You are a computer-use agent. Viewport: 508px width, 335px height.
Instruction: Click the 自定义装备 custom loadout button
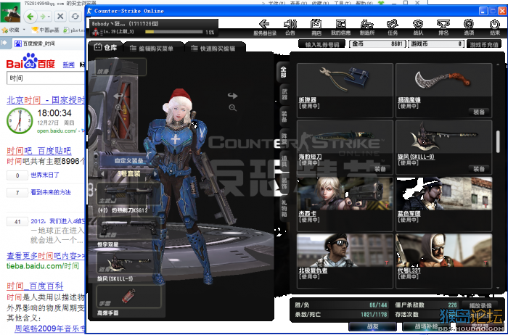pyautogui.click(x=129, y=160)
